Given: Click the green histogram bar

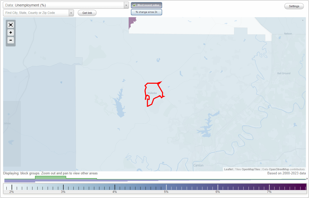Looking at the screenshot, I should [x=50, y=177].
